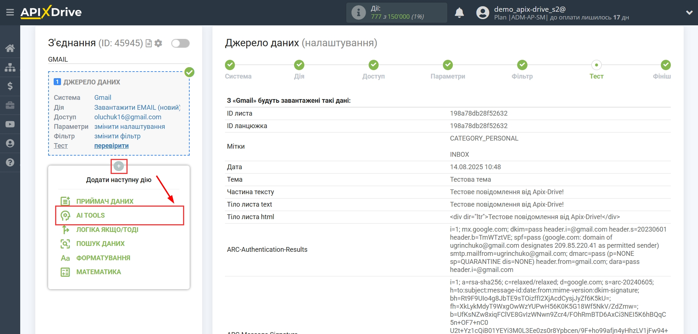Click перевірити test link
The width and height of the screenshot is (698, 334).
pos(111,146)
